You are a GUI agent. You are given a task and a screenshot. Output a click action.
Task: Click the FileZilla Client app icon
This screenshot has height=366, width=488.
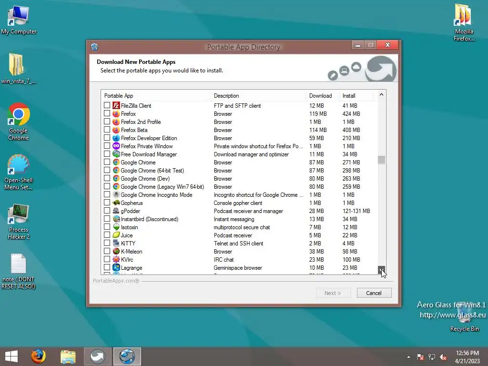point(116,105)
